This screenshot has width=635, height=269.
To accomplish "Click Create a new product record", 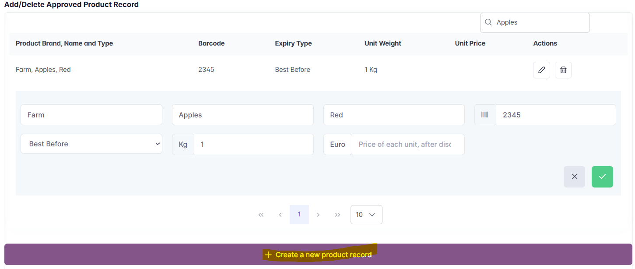I will (x=318, y=255).
